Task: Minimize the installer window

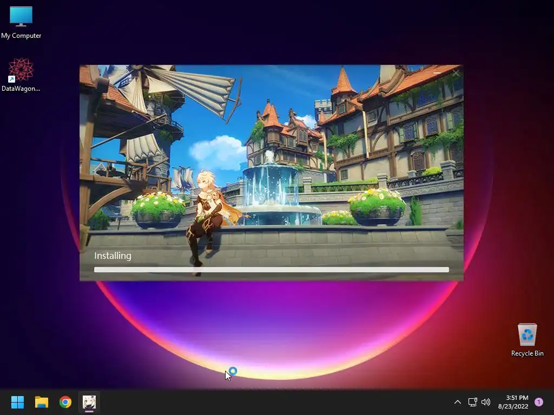Action: click(437, 73)
